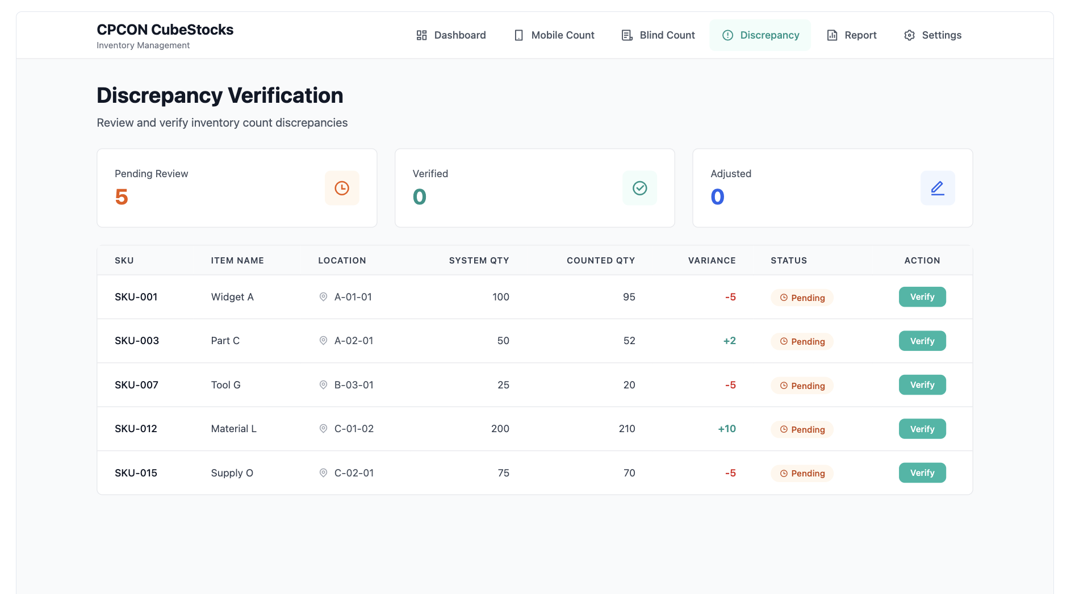Click Verify on the Material L row

[922, 429]
